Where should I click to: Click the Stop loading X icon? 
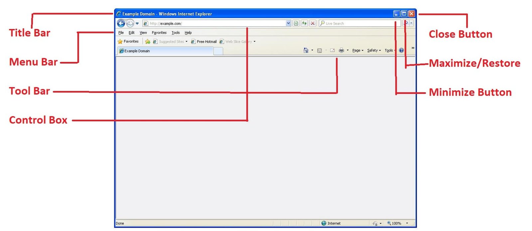point(313,23)
